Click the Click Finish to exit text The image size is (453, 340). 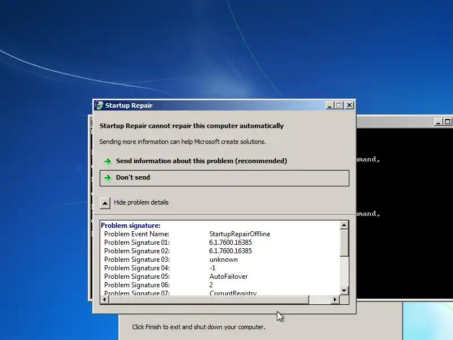tap(199, 327)
